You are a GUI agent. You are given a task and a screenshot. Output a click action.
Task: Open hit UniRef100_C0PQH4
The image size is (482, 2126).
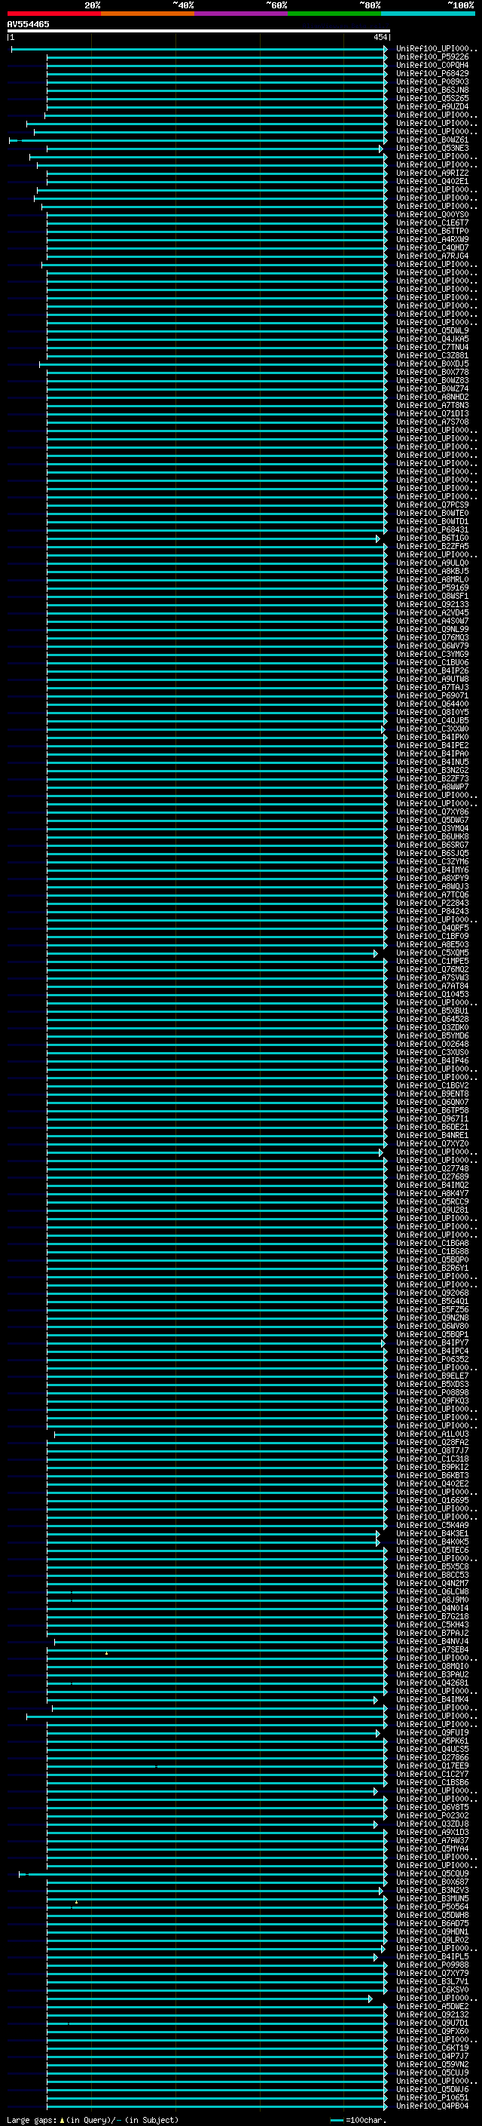tap(432, 65)
